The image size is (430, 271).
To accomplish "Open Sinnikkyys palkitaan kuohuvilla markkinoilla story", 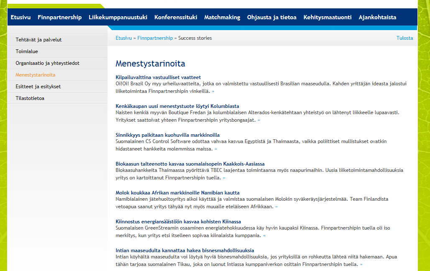I will [168, 135].
